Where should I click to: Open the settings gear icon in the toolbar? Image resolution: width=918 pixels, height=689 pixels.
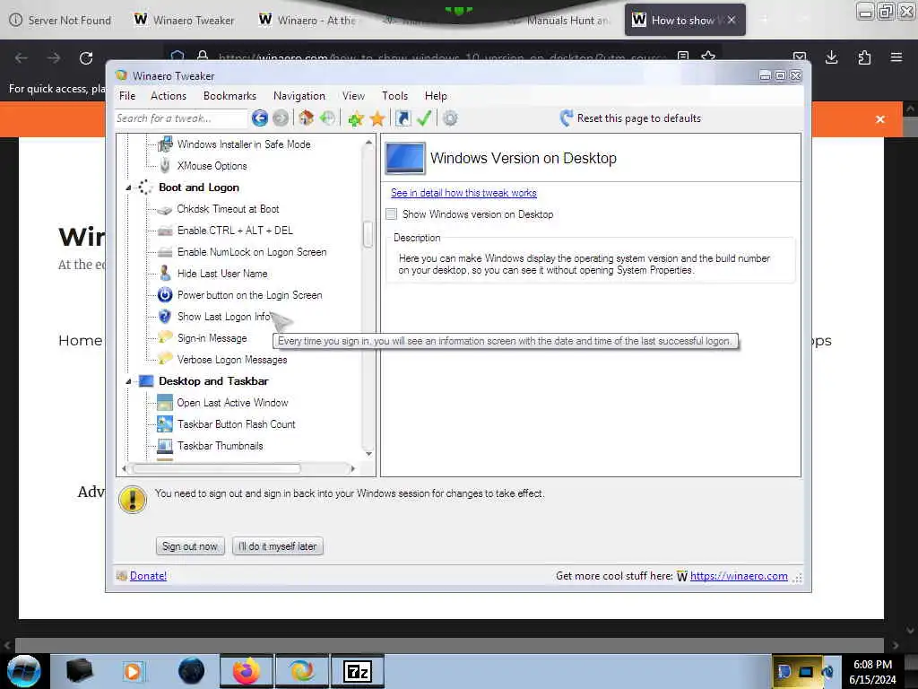coord(450,118)
